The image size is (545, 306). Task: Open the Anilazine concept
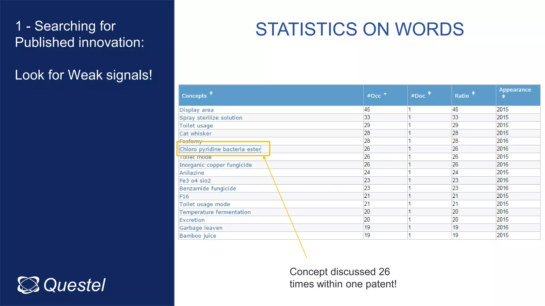pyautogui.click(x=192, y=173)
